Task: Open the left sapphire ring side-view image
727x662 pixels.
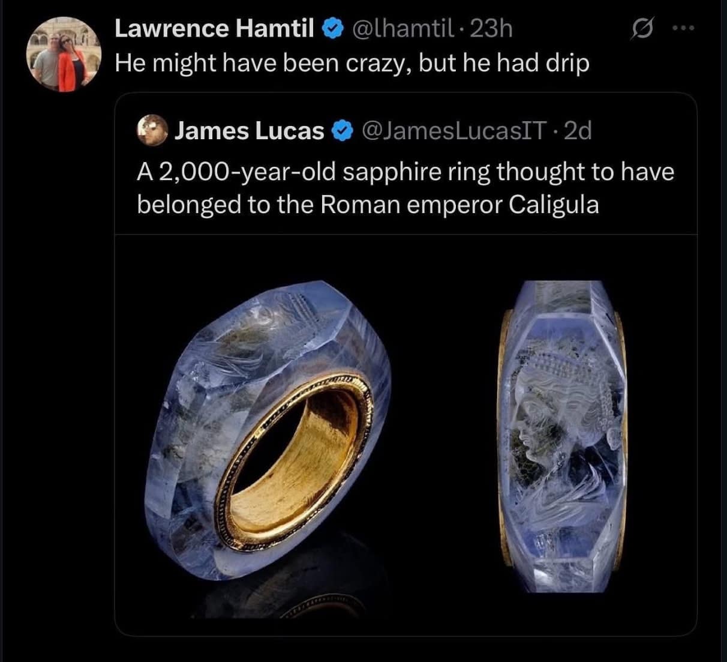Action: (x=267, y=432)
